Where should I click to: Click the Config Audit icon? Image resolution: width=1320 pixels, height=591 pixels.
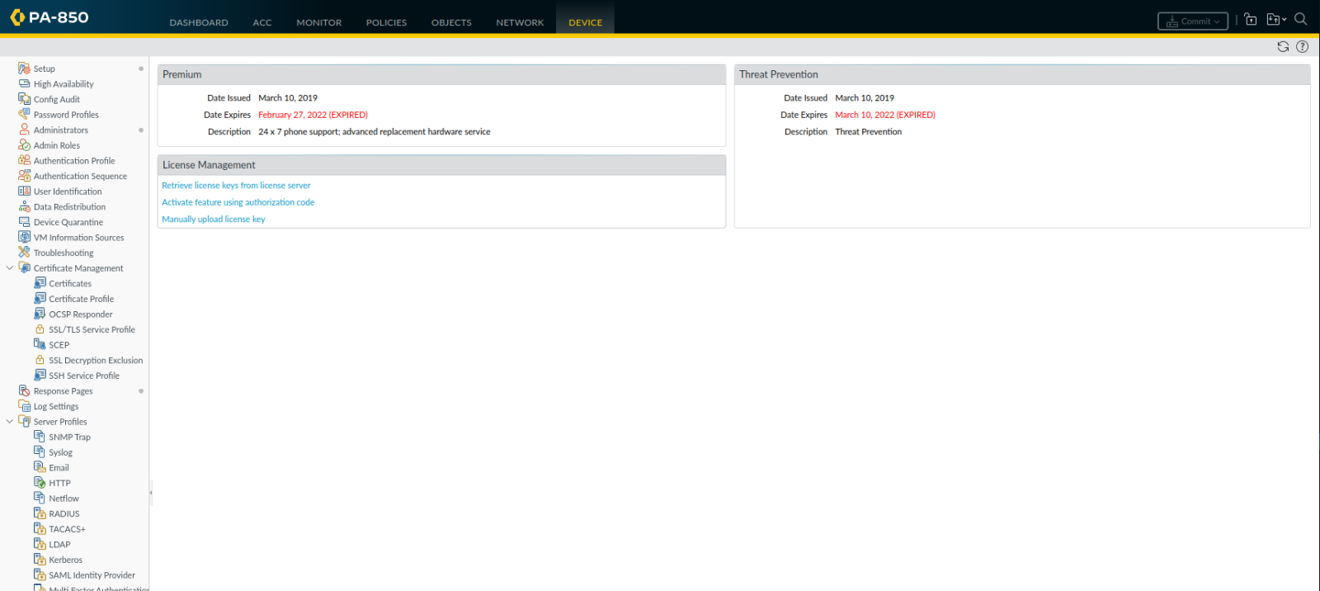[24, 99]
